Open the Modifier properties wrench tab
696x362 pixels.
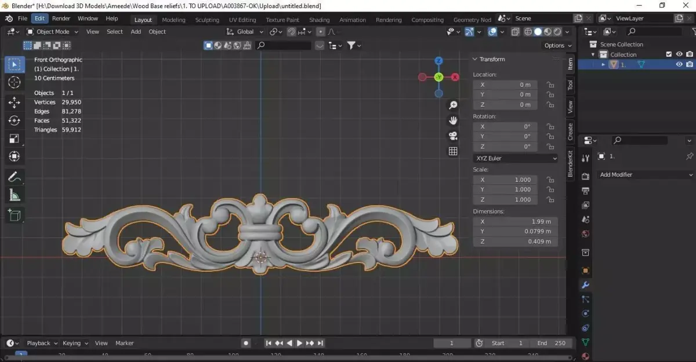[585, 285]
